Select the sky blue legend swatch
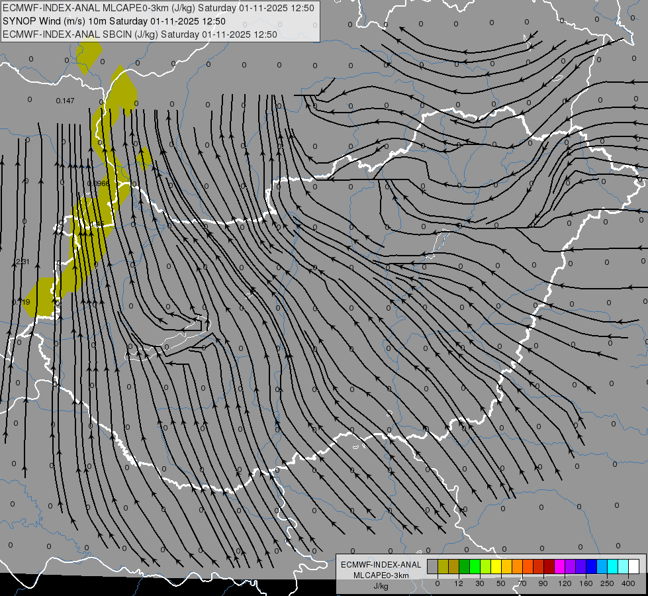This screenshot has height=596, width=648. tap(602, 566)
